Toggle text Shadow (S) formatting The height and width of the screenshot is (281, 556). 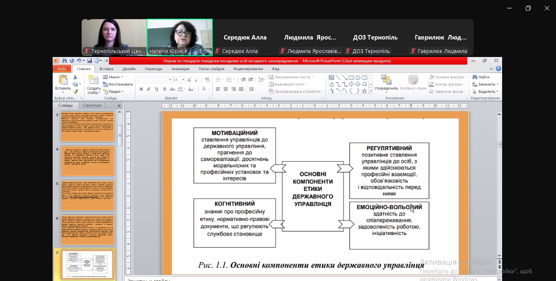click(x=165, y=89)
